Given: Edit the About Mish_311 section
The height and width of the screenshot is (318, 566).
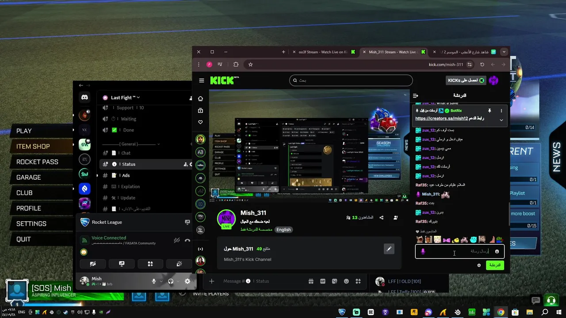Looking at the screenshot, I should tap(389, 249).
